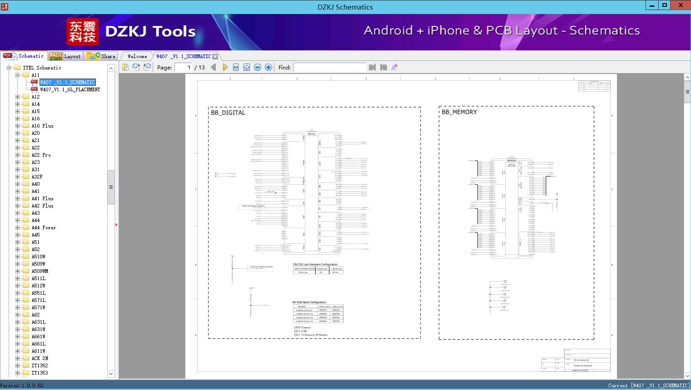Go to next page with yellow arrow icon
691x390 pixels.
[x=226, y=67]
